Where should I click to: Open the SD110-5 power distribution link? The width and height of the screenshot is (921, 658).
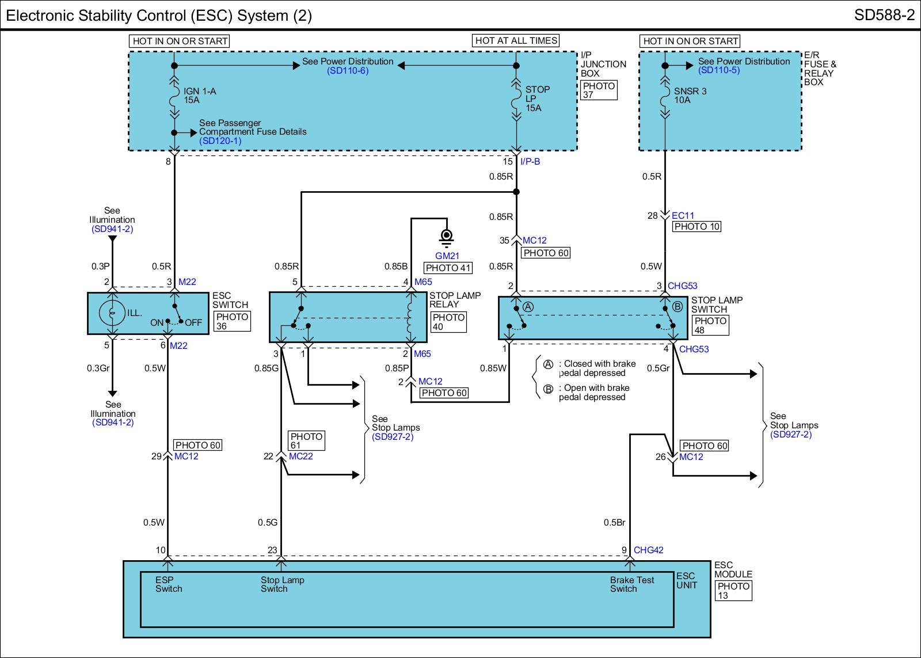(x=718, y=70)
